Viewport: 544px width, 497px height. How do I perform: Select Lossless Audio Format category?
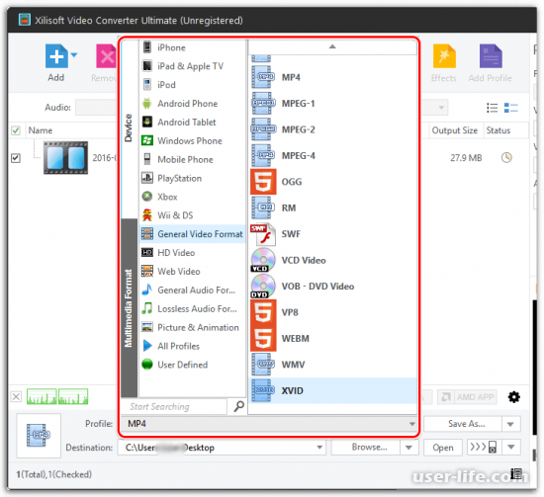pos(193,309)
